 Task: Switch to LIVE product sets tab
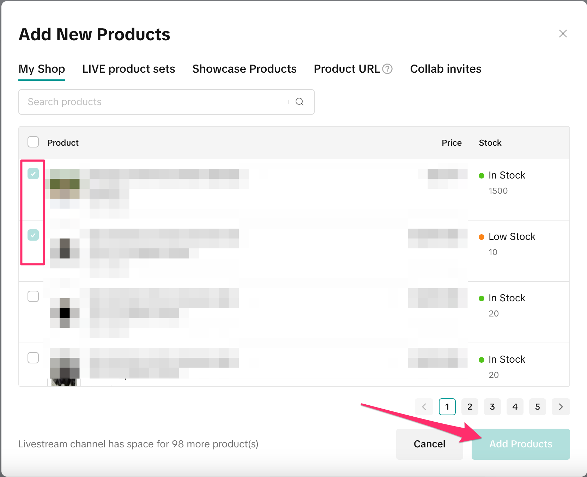pos(128,69)
